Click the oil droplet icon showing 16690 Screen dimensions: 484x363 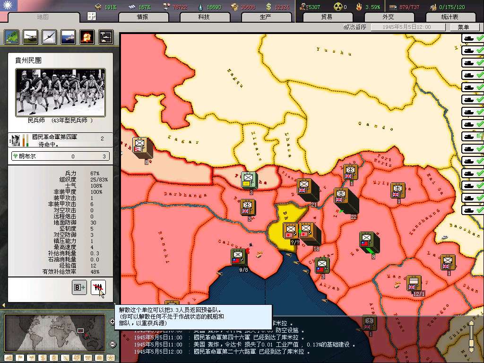(x=201, y=7)
